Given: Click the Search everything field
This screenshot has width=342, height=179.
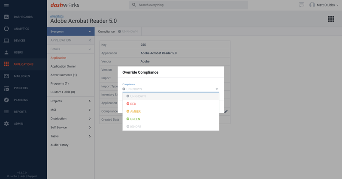Looking at the screenshot, I should pyautogui.click(x=189, y=5).
